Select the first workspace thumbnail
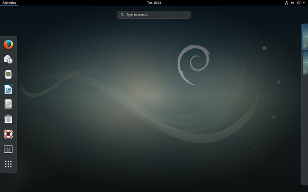Image resolution: width=308 pixels, height=192 pixels. 305,37
